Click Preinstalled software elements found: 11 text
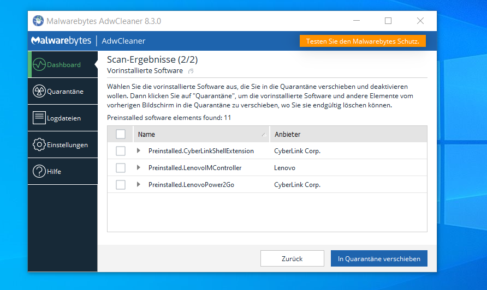The width and height of the screenshot is (487, 290). tap(169, 118)
